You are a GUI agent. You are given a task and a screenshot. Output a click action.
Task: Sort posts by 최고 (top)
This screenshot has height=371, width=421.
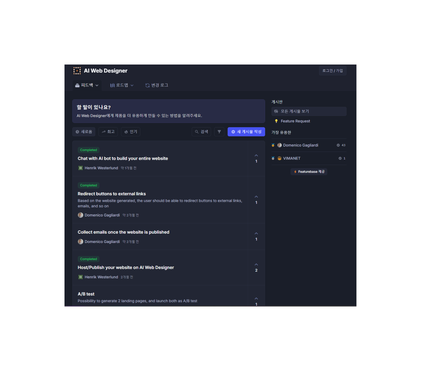click(108, 132)
